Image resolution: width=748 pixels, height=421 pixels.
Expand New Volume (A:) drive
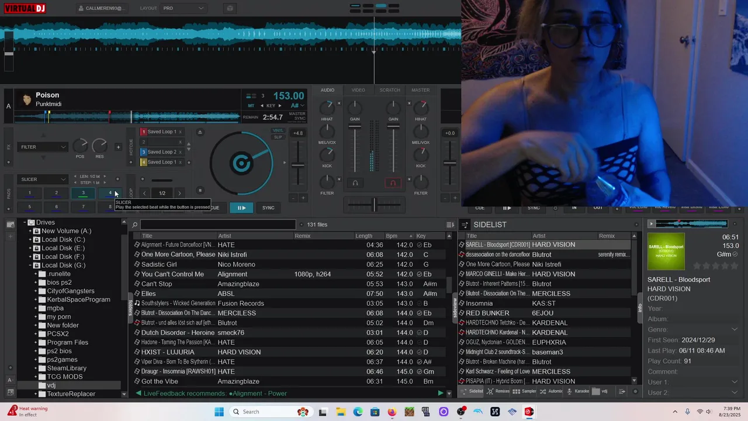coord(30,231)
